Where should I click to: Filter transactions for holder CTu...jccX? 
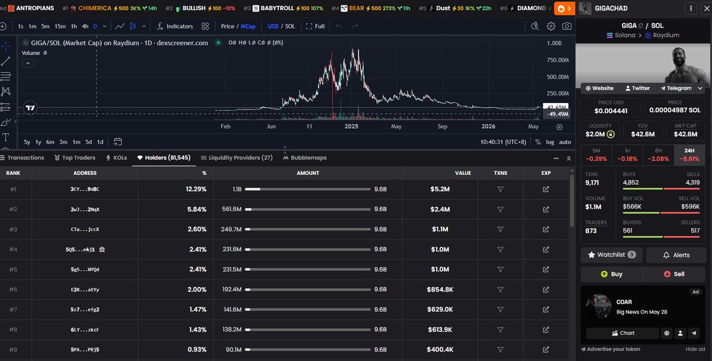click(x=500, y=229)
